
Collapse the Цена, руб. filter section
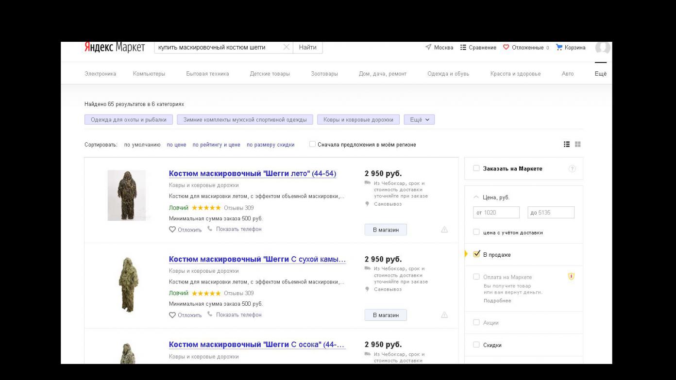pos(476,198)
